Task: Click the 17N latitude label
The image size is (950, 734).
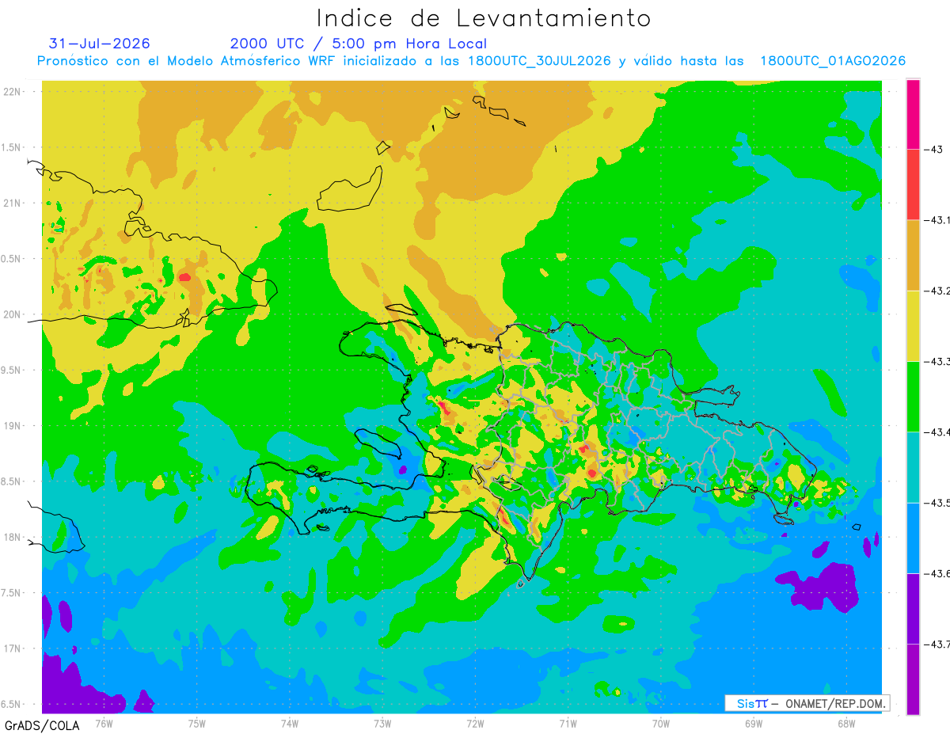Action: (x=13, y=648)
